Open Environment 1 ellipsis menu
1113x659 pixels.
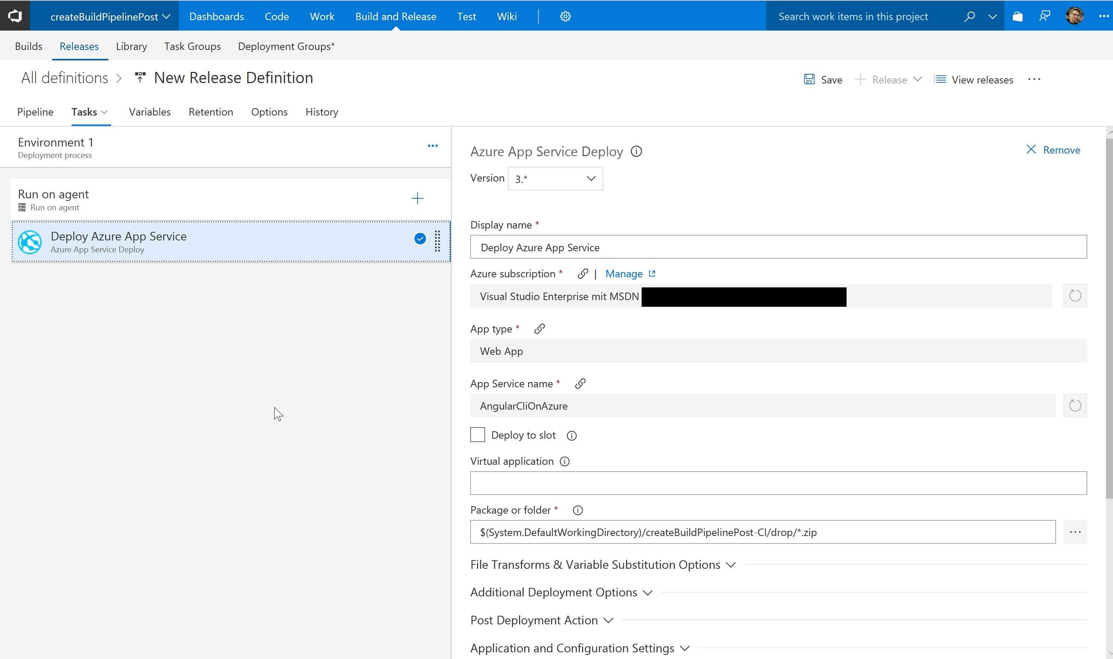(432, 146)
